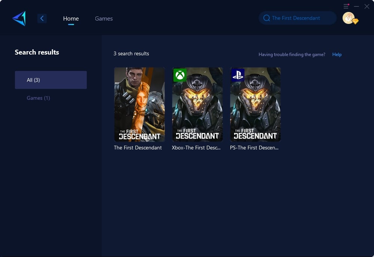Click 'The First Descendant' title text

[x=138, y=148]
